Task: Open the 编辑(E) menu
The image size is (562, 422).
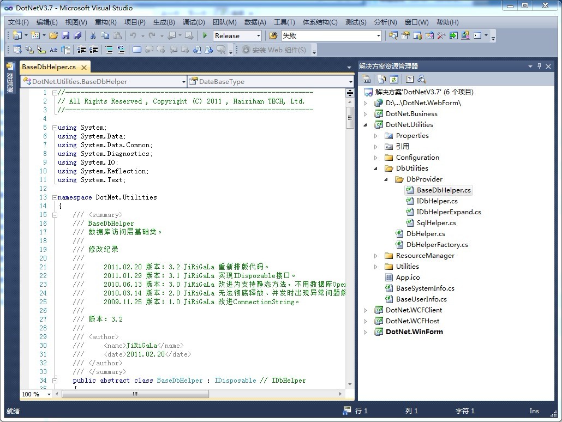Action: point(47,22)
